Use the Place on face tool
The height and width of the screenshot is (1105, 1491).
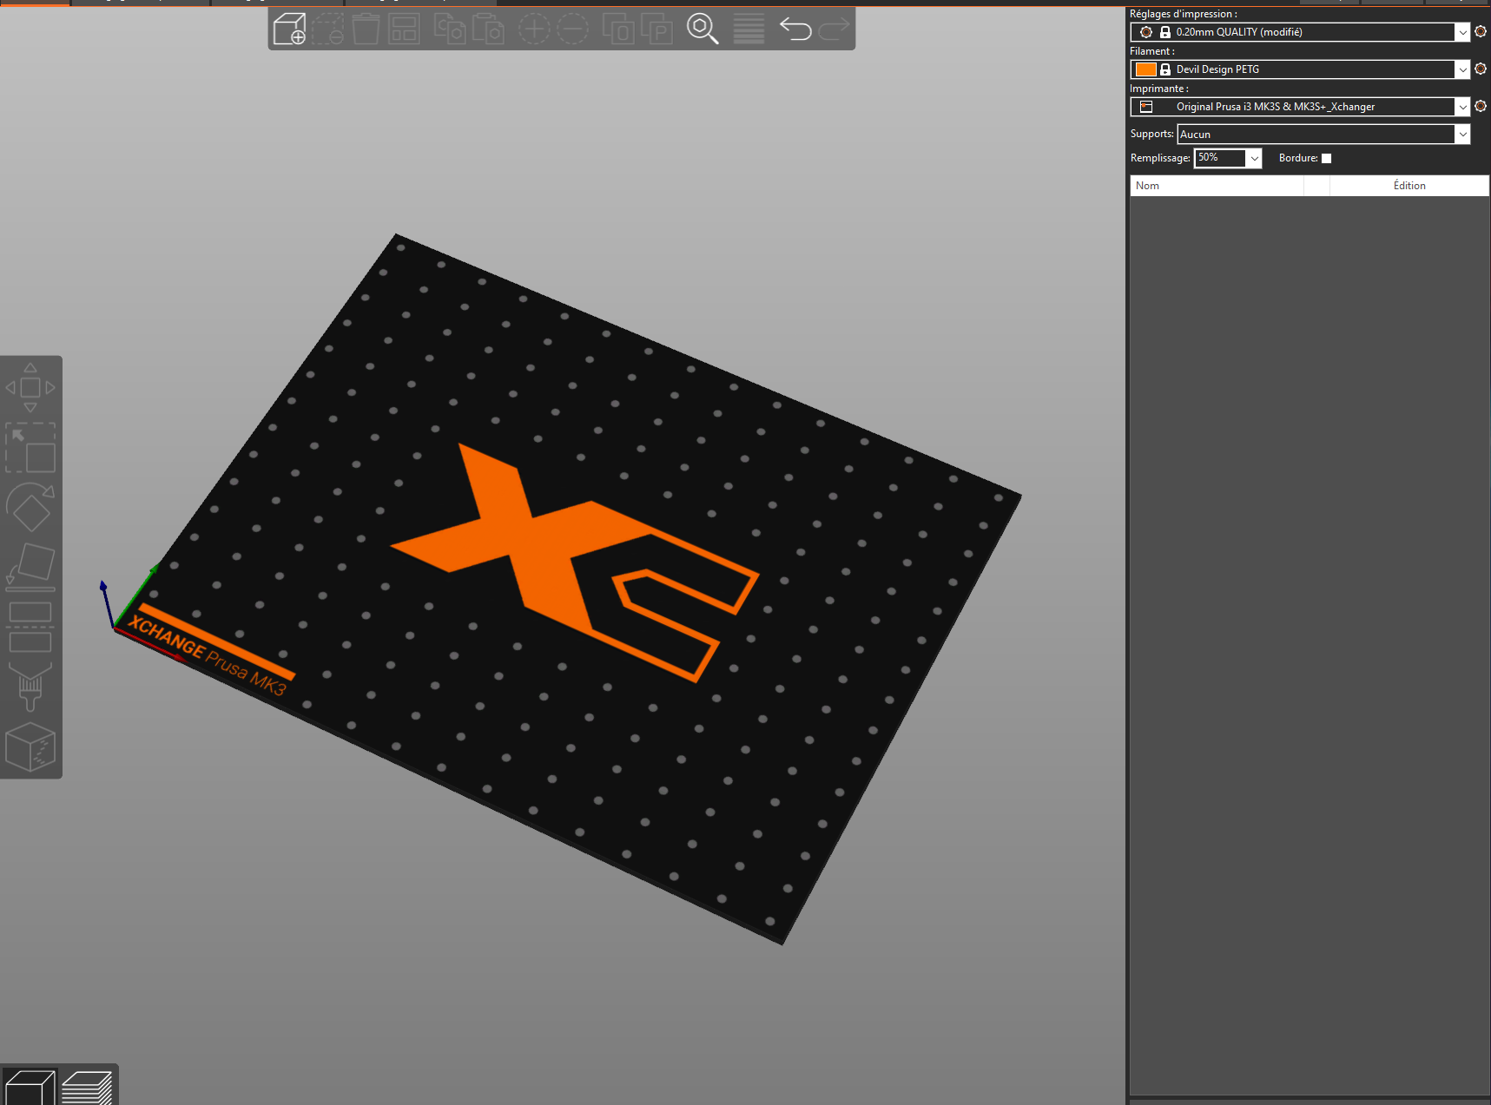30,566
